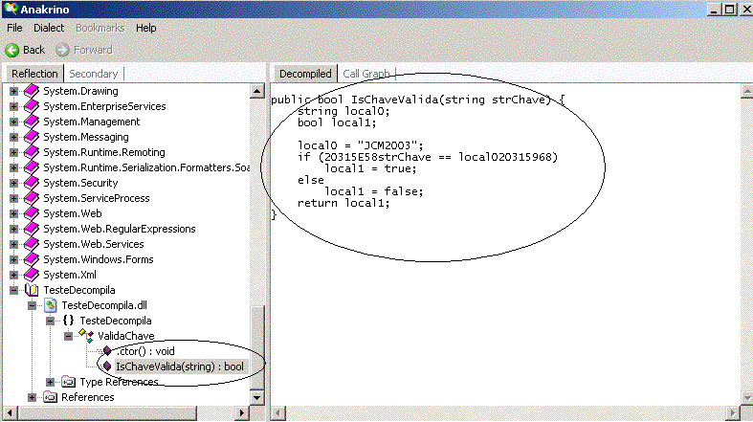Collapse the ValidaChave class node
This screenshot has width=753, height=422.
[68, 336]
